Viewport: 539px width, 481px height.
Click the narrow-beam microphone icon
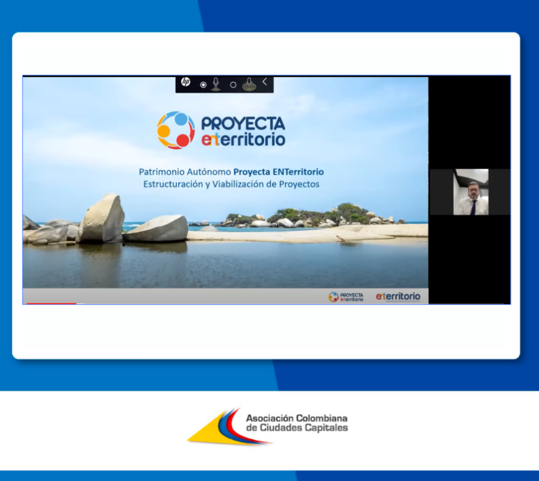(x=216, y=84)
